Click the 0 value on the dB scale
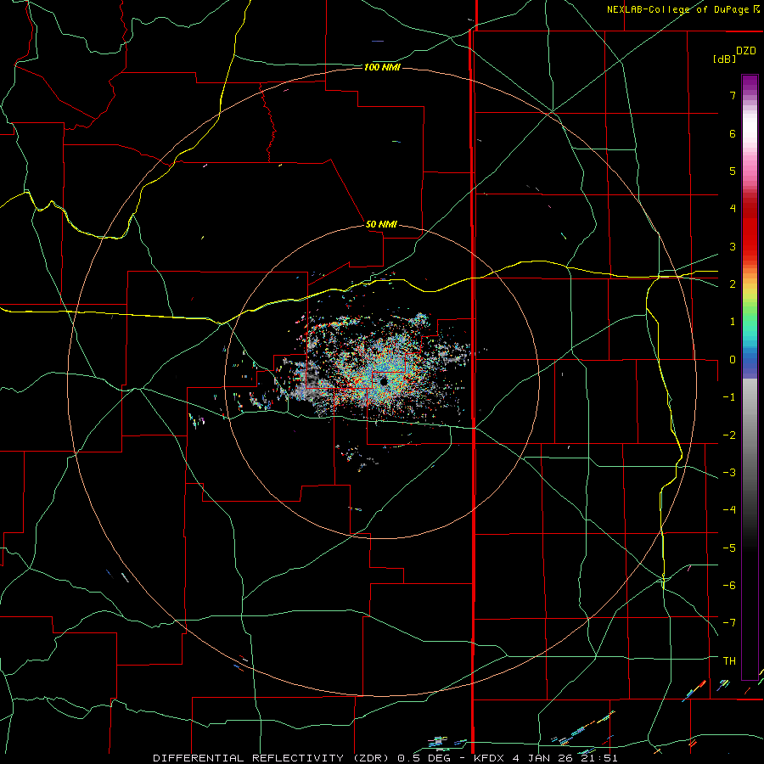Image resolution: width=764 pixels, height=764 pixels. (x=733, y=360)
